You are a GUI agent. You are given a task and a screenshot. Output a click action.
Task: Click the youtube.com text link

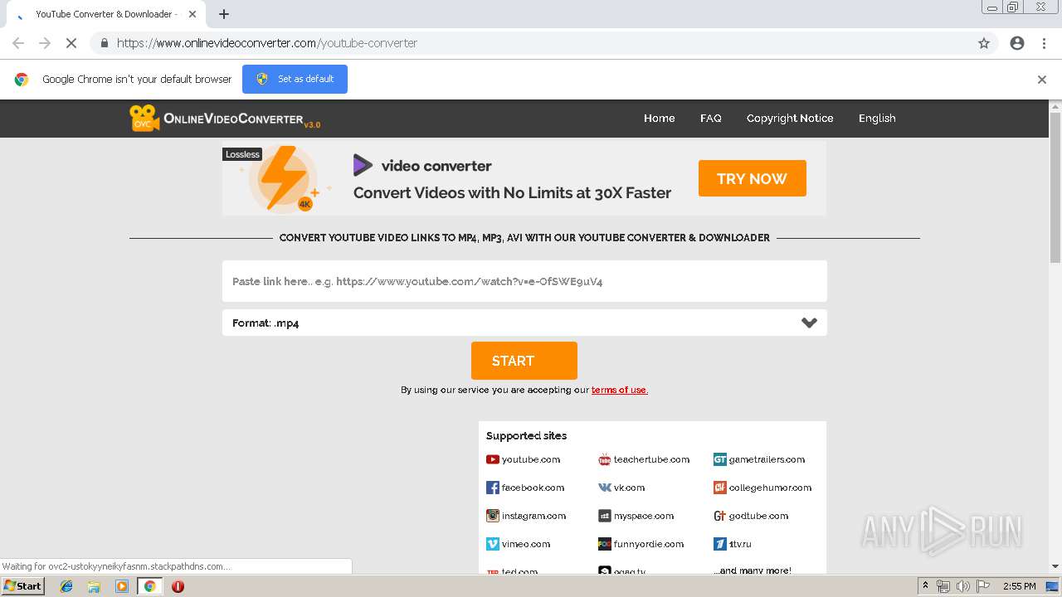click(x=531, y=459)
